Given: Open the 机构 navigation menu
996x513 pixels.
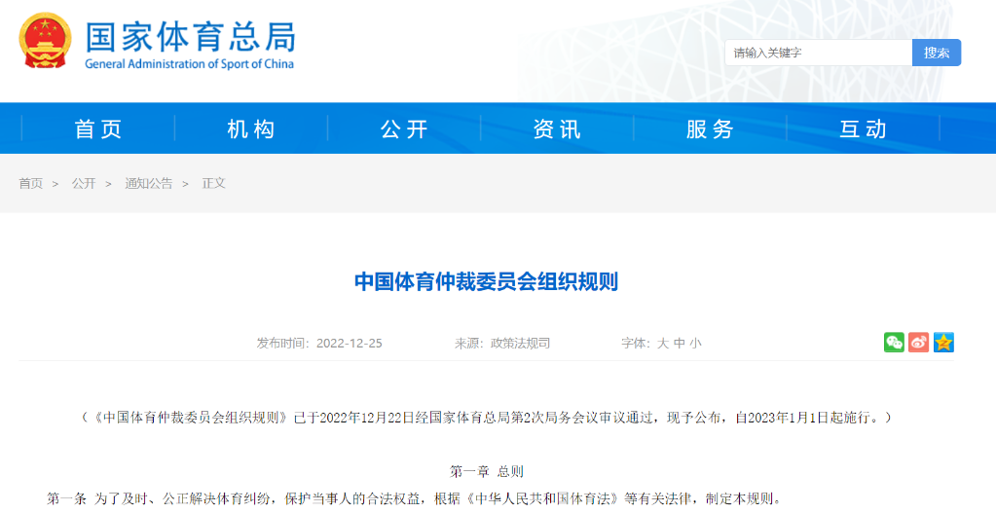Looking at the screenshot, I should (x=251, y=128).
